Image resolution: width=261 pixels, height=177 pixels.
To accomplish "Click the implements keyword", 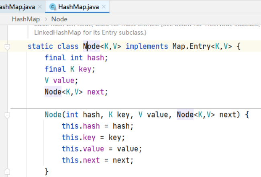I will [147, 46].
